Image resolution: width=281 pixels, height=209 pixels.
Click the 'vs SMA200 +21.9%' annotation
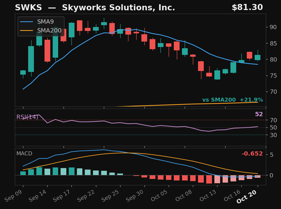233,100
